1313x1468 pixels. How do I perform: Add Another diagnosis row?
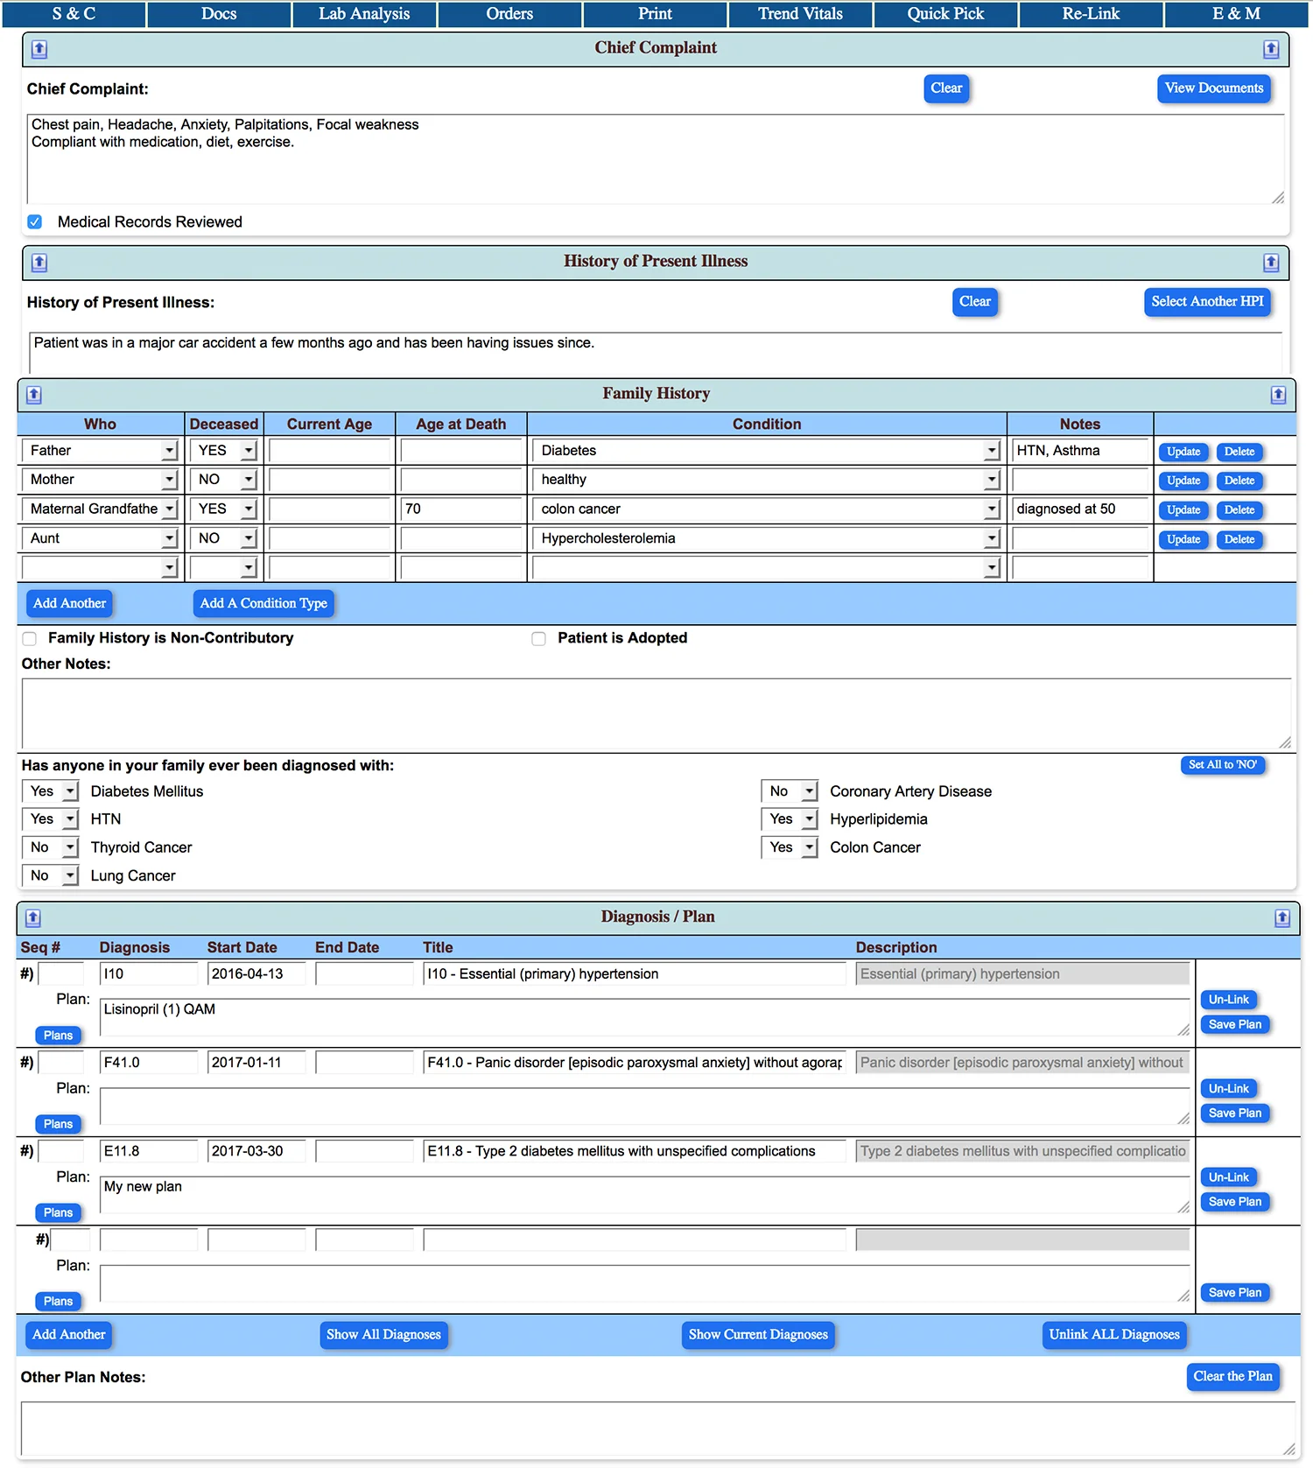69,1335
